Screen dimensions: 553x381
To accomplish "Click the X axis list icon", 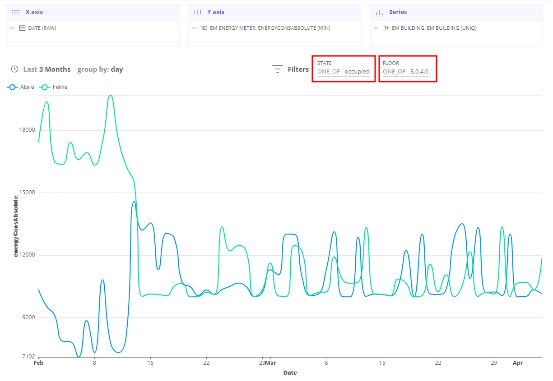I will pos(16,13).
